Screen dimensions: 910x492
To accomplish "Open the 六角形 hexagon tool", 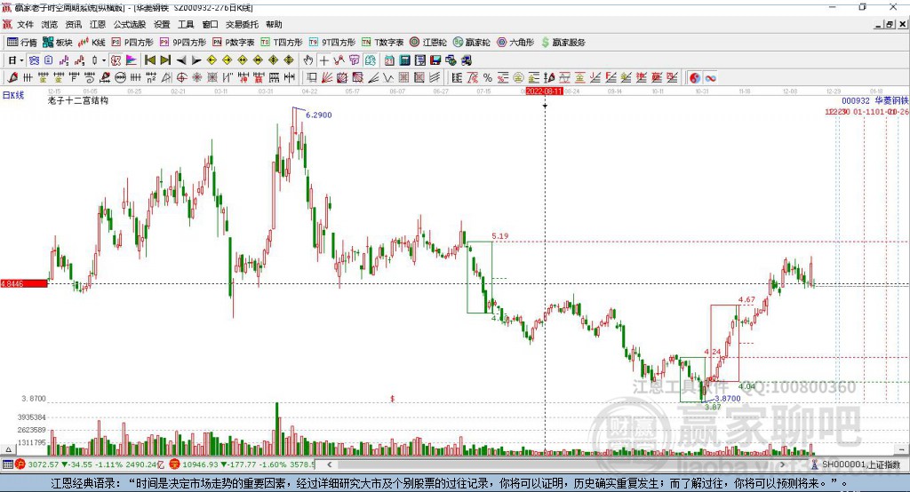I will pos(515,43).
